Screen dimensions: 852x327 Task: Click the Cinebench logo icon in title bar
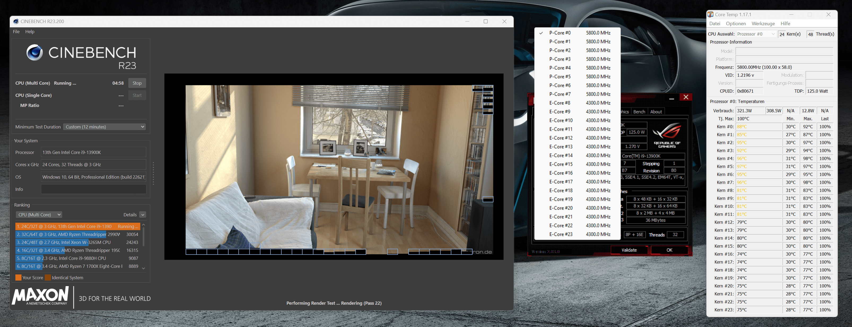16,21
